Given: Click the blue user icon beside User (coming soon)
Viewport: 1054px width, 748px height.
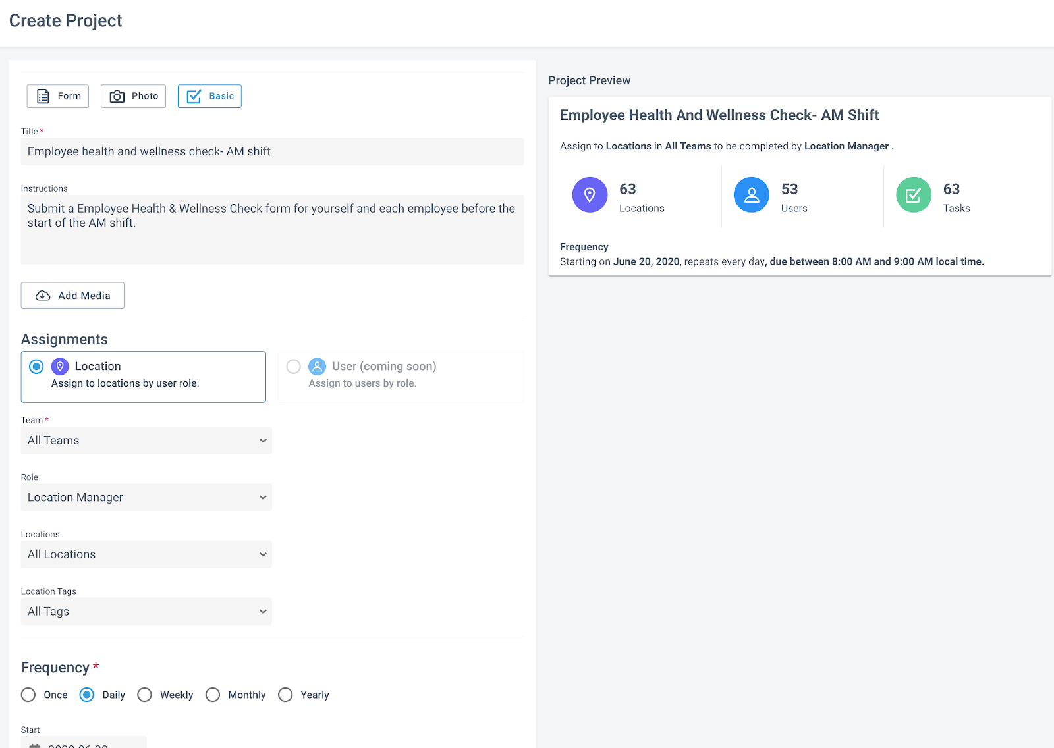Looking at the screenshot, I should point(318,366).
